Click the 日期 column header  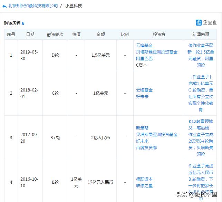pos(30,35)
